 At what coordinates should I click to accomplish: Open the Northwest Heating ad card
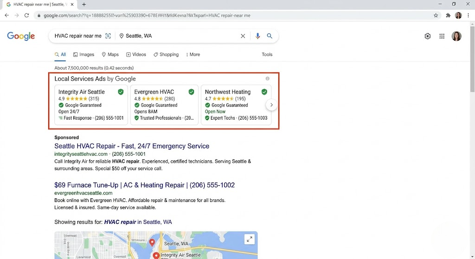(x=236, y=105)
